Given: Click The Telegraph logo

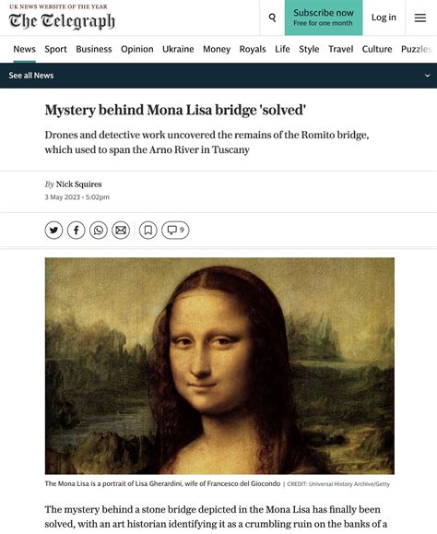Looking at the screenshot, I should [62, 21].
